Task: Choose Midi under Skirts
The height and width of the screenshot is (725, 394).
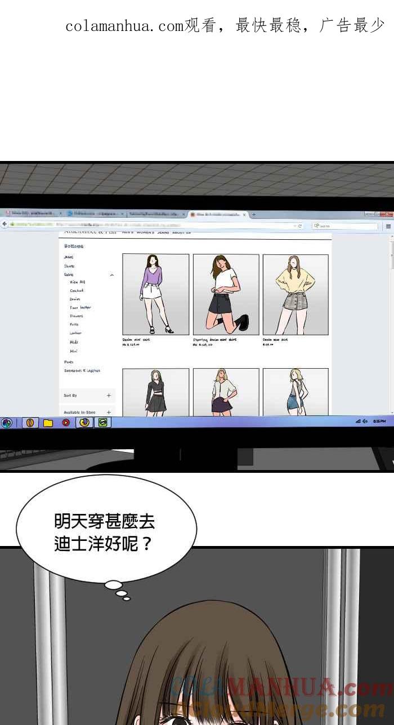Action: click(74, 342)
